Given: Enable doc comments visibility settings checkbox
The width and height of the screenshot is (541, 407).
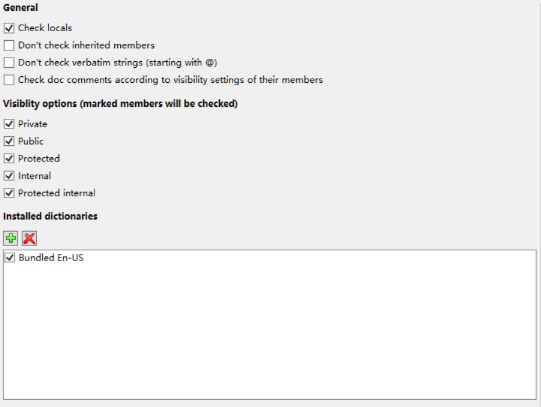Looking at the screenshot, I should pos(9,80).
